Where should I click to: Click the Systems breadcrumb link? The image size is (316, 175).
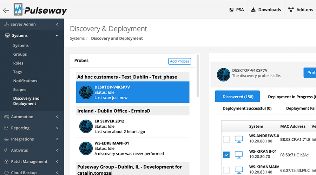[x=77, y=38]
